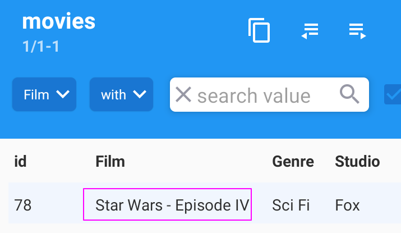
Task: Select the cell with id 78
Action: point(23,205)
